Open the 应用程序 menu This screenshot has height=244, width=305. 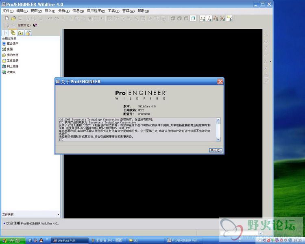[x=96, y=11]
